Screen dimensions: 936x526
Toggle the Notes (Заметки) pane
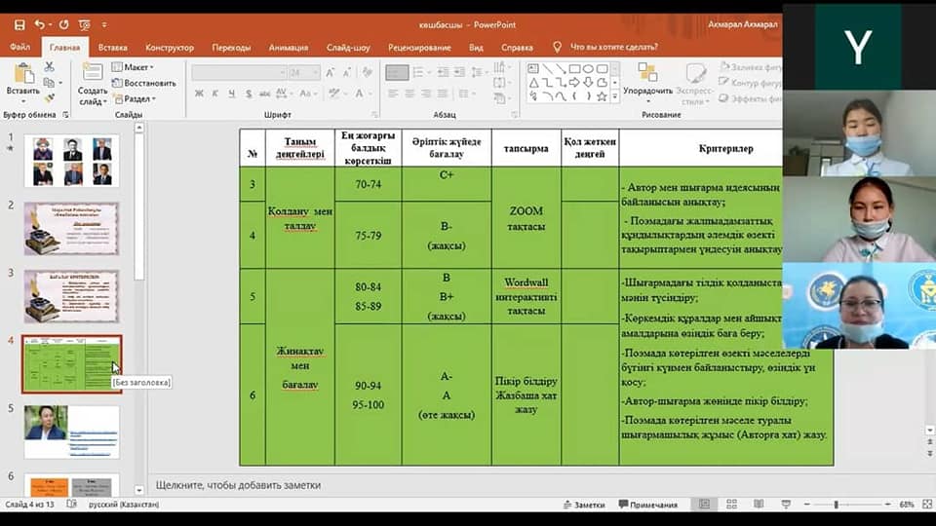point(583,505)
